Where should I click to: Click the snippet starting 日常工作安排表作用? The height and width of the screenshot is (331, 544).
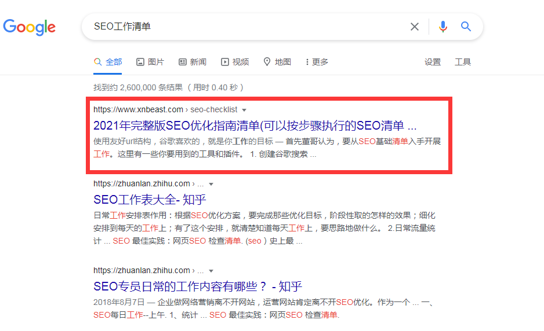264,228
